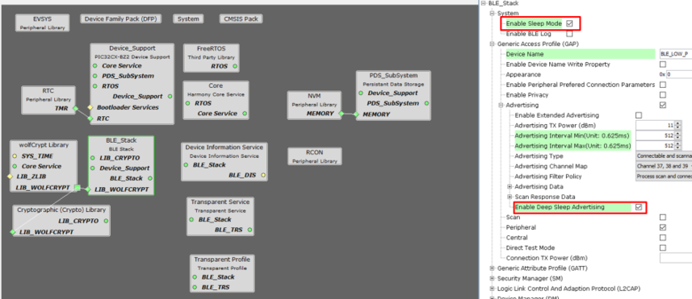Image resolution: width=692 pixels, height=299 pixels.
Task: Select the CMSIS Pack block
Action: pyautogui.click(x=241, y=19)
